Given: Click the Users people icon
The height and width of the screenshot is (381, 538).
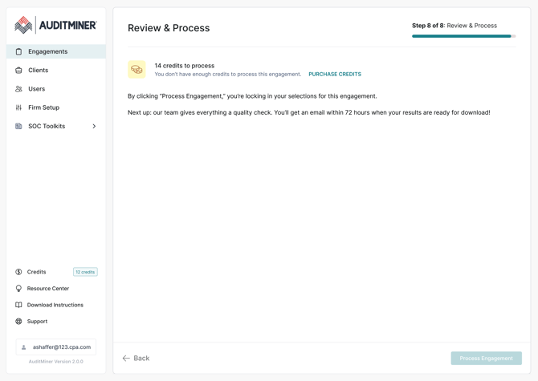Looking at the screenshot, I should coord(19,89).
